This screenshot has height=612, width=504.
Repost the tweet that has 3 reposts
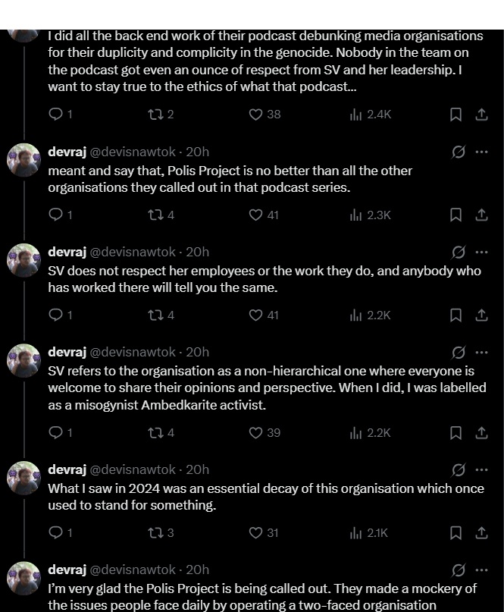[161, 533]
